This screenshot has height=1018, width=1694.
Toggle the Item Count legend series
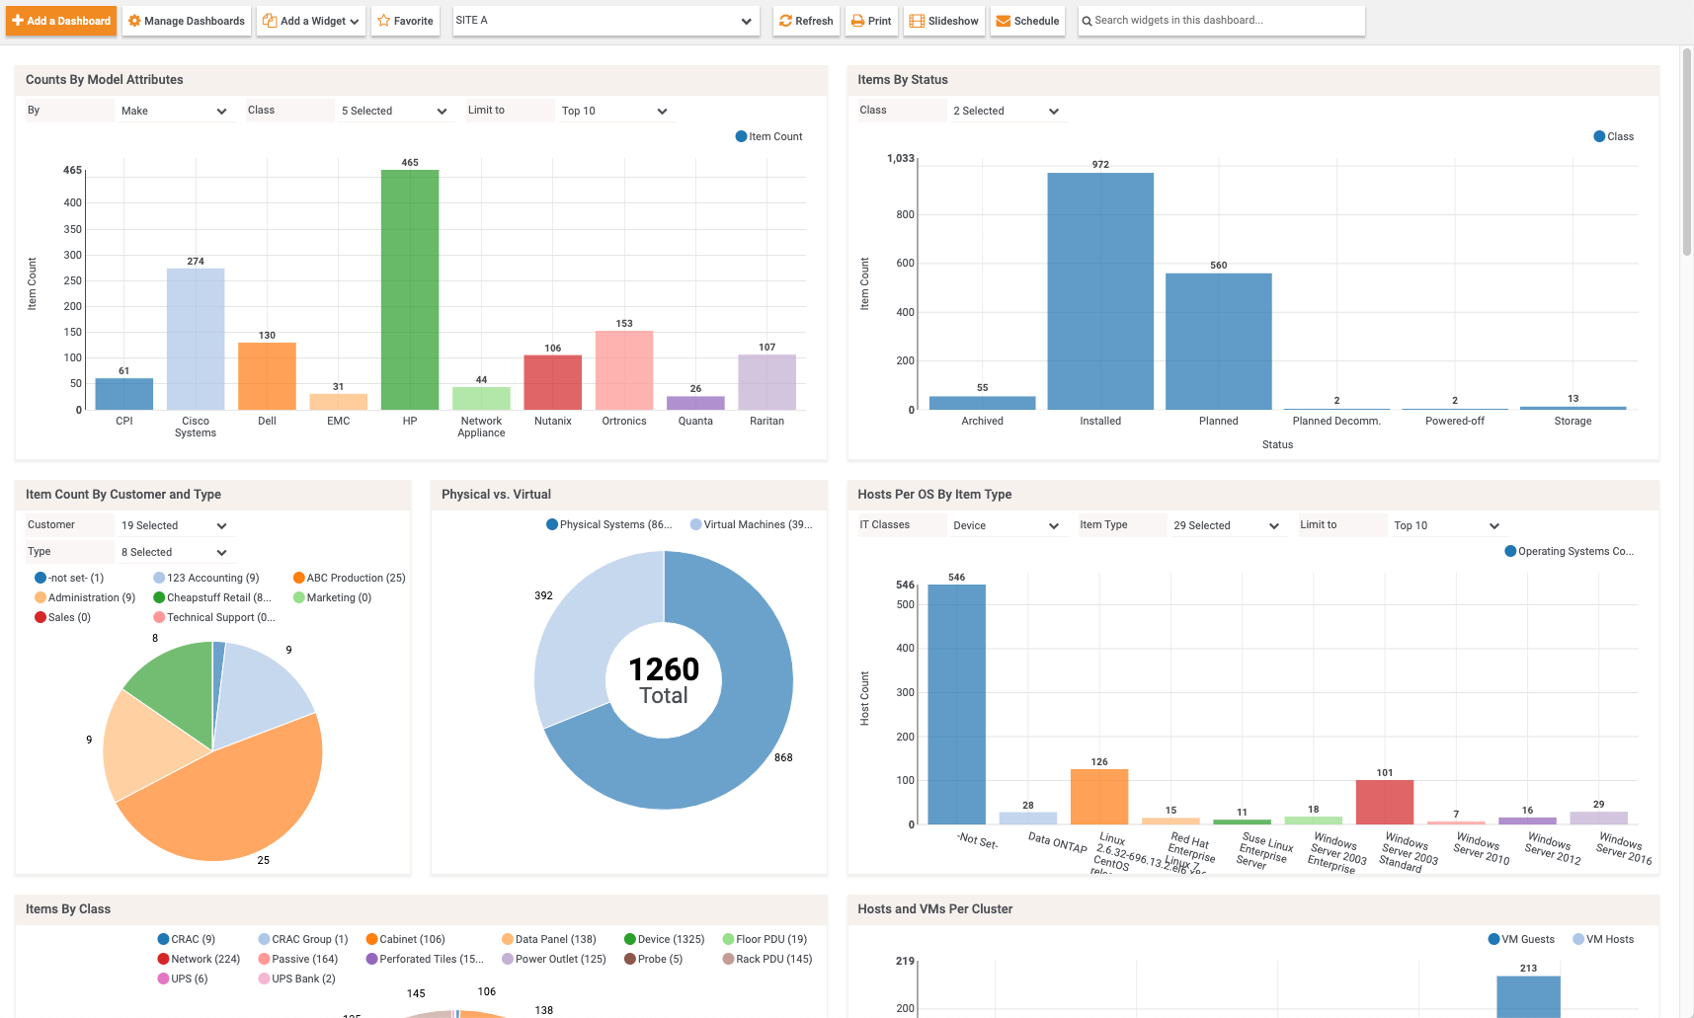(x=769, y=137)
